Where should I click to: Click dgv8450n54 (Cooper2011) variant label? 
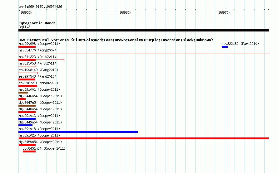(40, 142)
